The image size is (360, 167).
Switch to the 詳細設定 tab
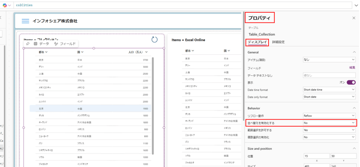point(278,42)
